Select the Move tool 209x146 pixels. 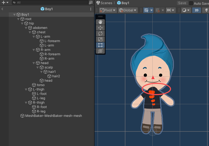tap(100, 28)
